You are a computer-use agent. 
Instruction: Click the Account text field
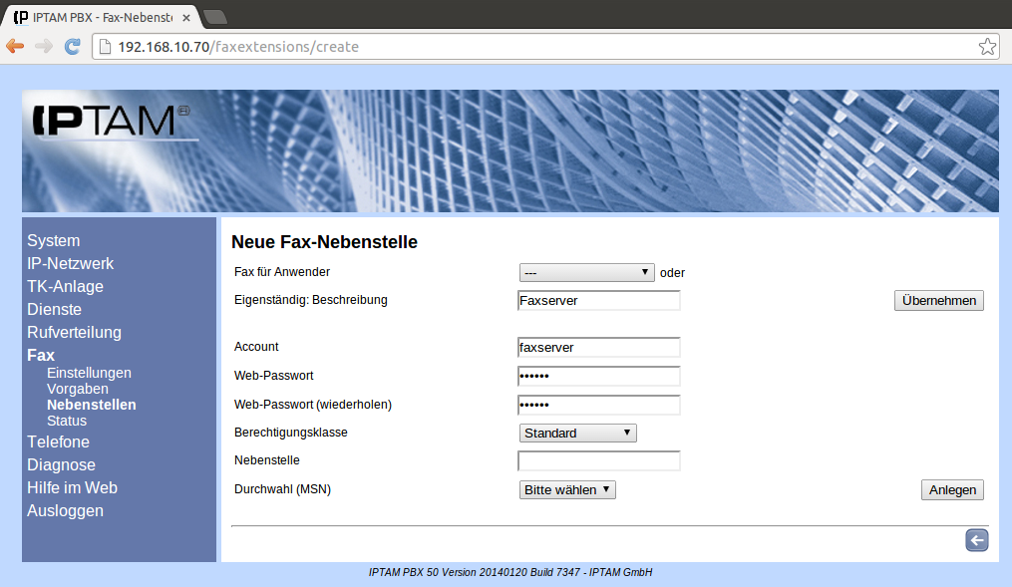tap(598, 347)
